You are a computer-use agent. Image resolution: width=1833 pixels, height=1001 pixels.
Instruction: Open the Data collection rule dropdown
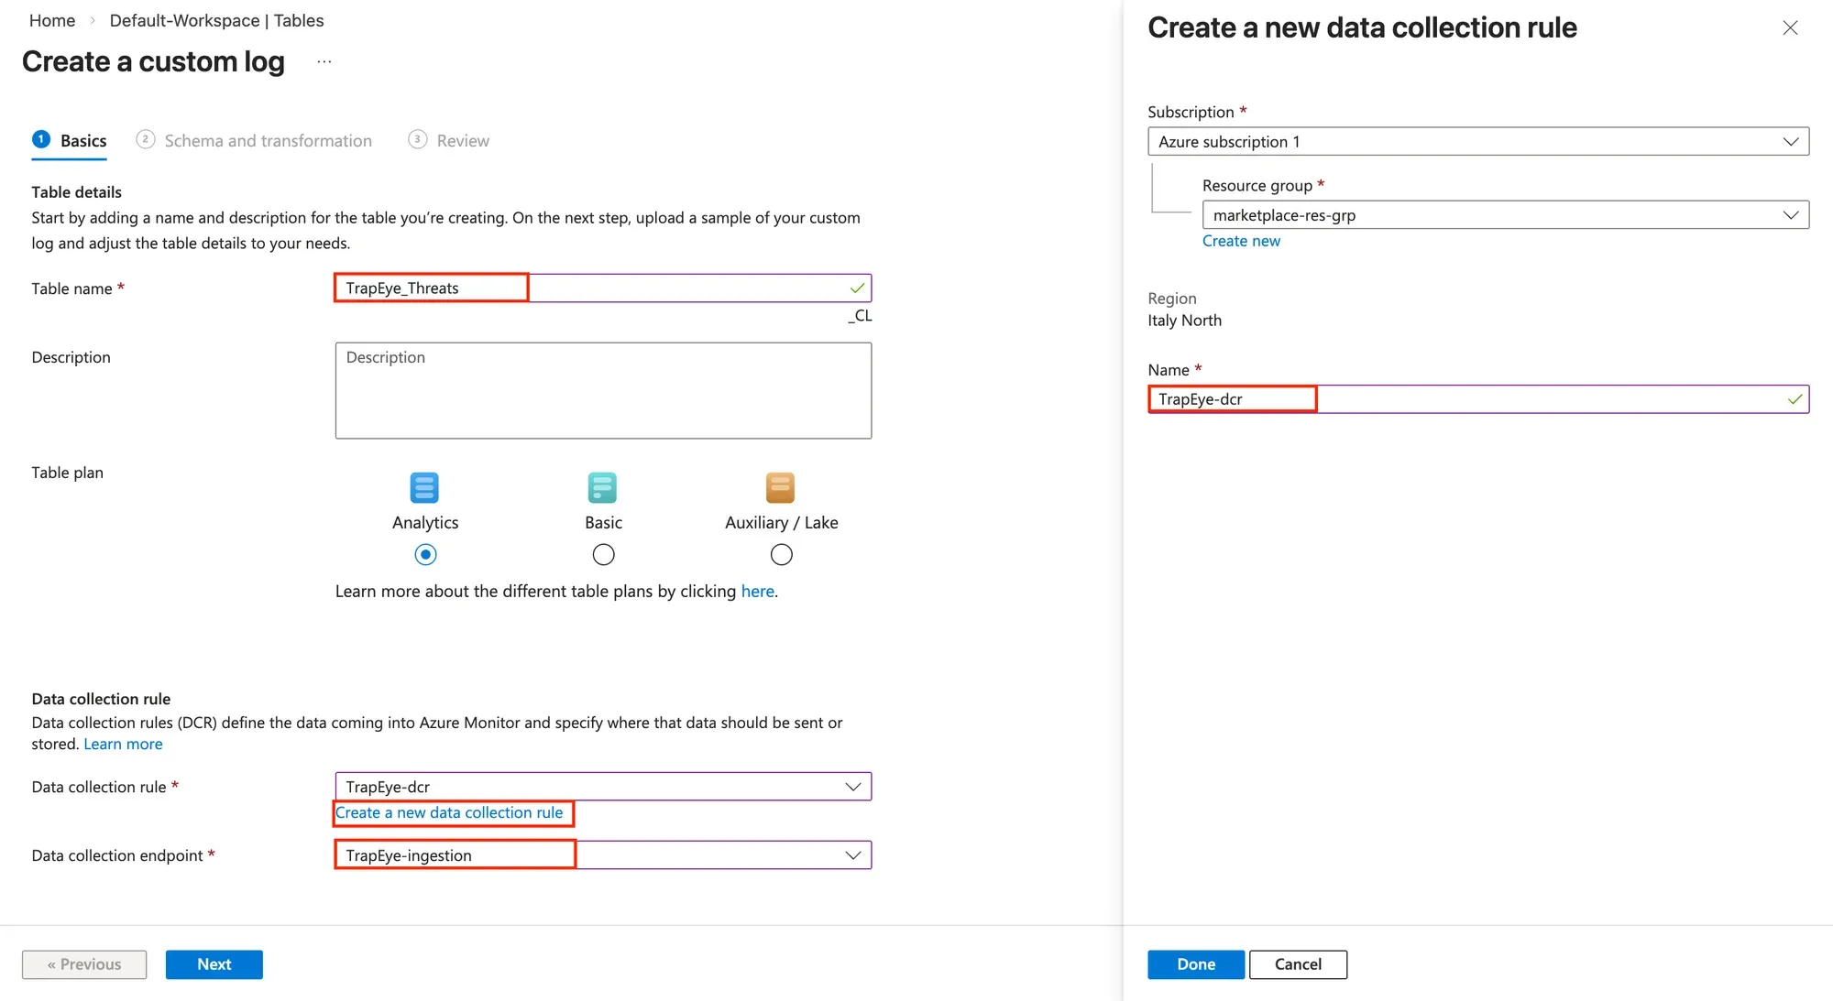coord(603,786)
